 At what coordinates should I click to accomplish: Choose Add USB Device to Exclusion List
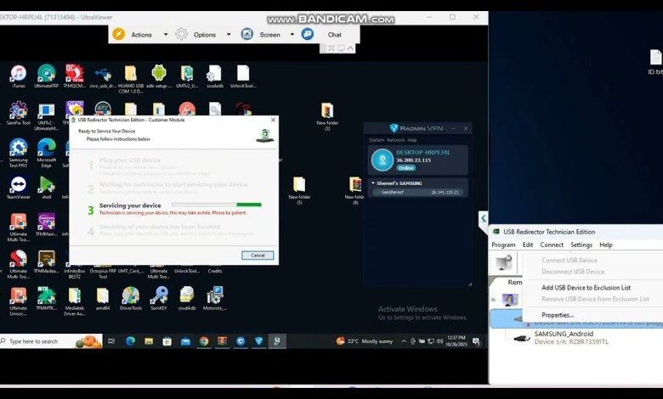point(586,288)
